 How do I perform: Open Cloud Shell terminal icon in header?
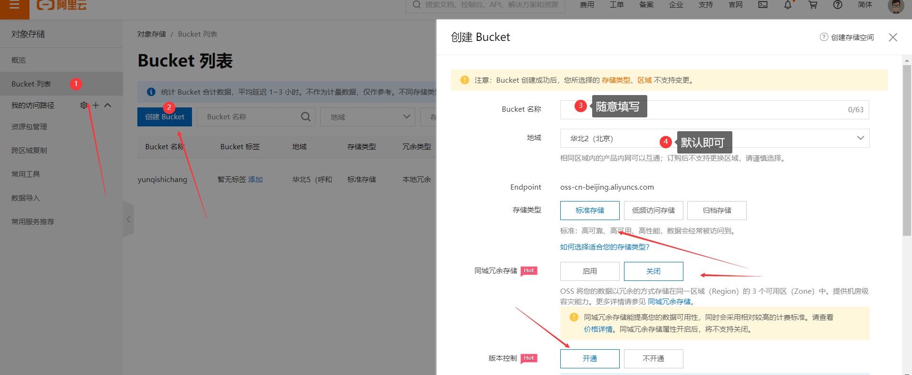[x=763, y=5]
